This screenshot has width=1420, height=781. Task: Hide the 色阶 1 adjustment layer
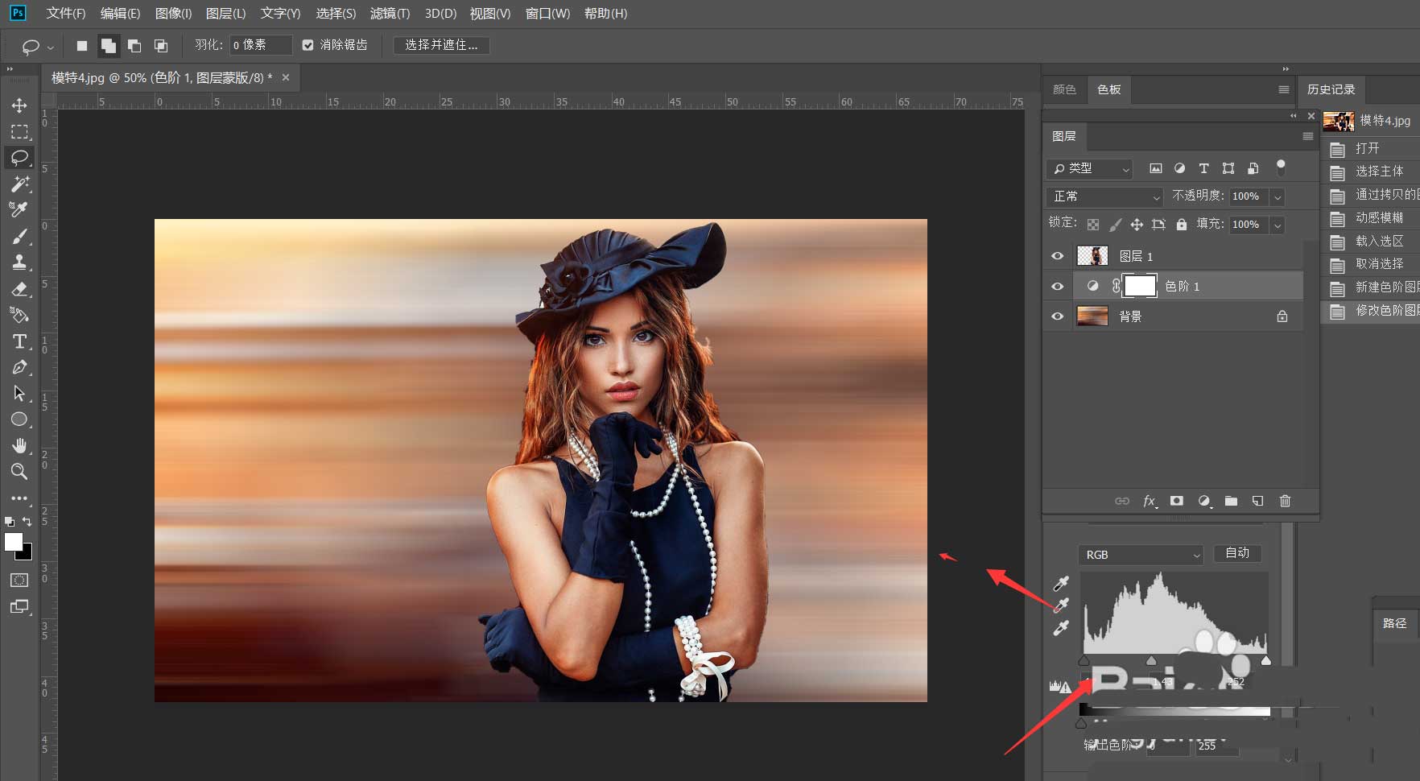(1058, 286)
